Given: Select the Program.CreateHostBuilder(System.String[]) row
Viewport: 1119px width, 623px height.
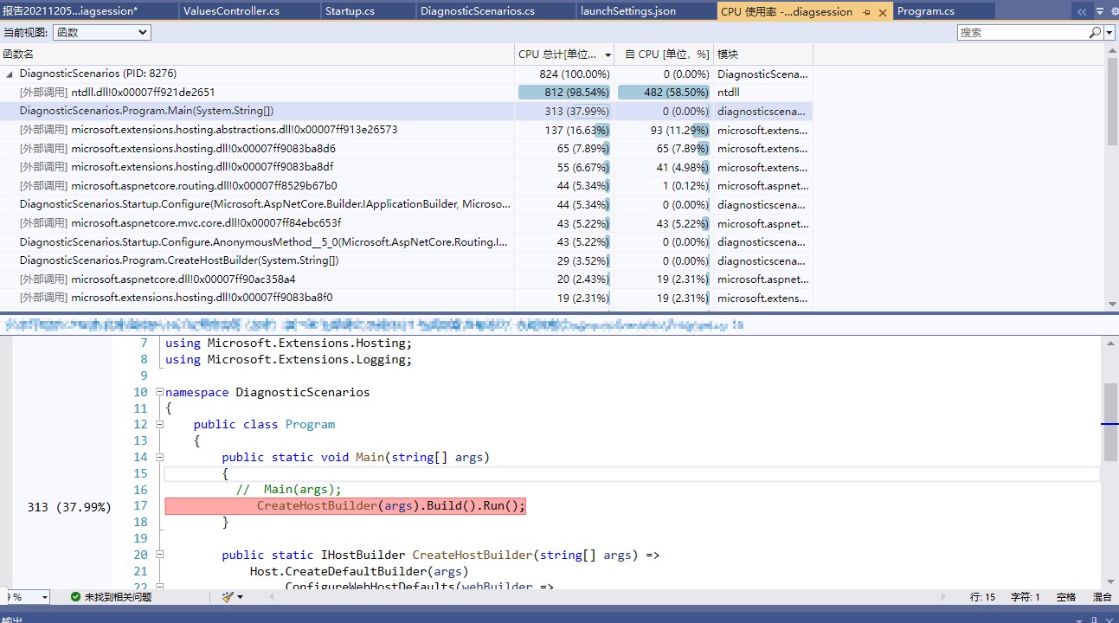Looking at the screenshot, I should [407, 260].
